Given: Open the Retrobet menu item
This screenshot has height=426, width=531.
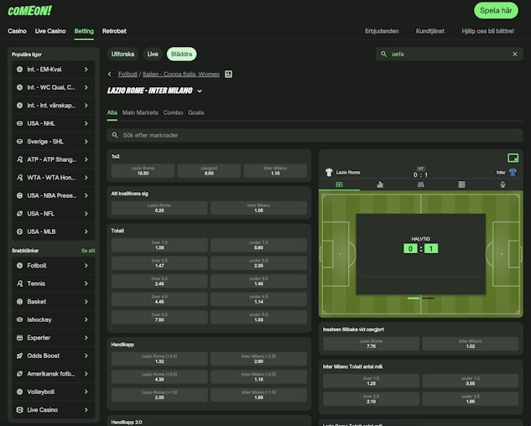Looking at the screenshot, I should pos(114,31).
